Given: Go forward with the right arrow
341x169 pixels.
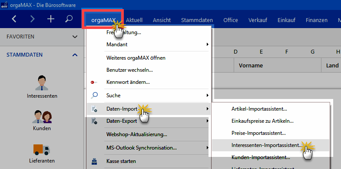Looking at the screenshot, I should point(33,19).
